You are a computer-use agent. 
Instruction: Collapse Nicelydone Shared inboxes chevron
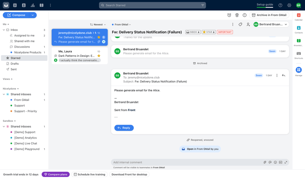coord(4,94)
